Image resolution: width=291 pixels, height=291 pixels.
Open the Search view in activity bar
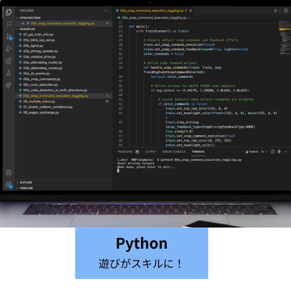[x=8, y=24]
